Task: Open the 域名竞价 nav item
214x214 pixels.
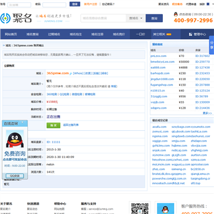Action: point(119,34)
